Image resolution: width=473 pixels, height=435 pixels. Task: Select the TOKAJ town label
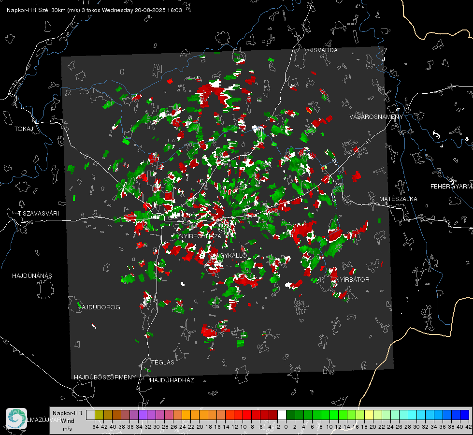click(x=24, y=129)
